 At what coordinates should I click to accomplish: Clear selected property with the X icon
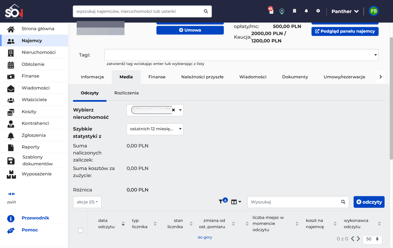click(173, 110)
